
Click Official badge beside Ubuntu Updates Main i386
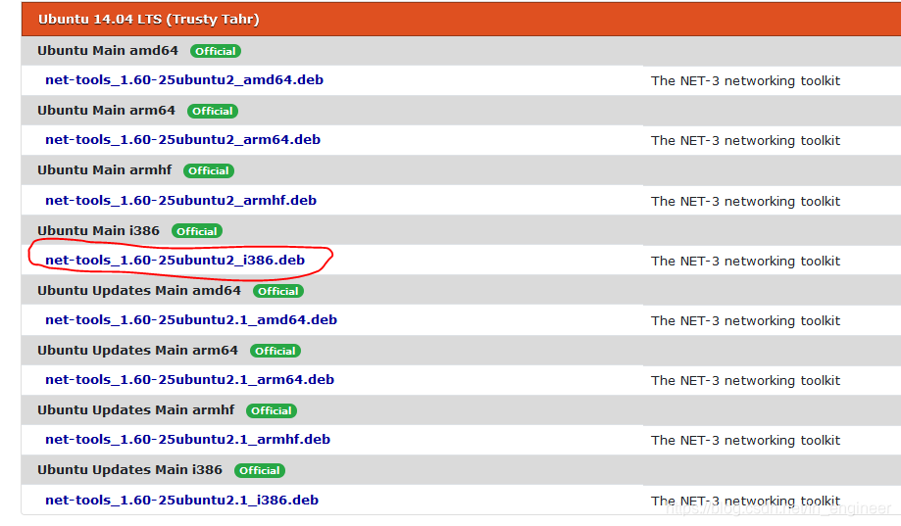pyautogui.click(x=260, y=470)
